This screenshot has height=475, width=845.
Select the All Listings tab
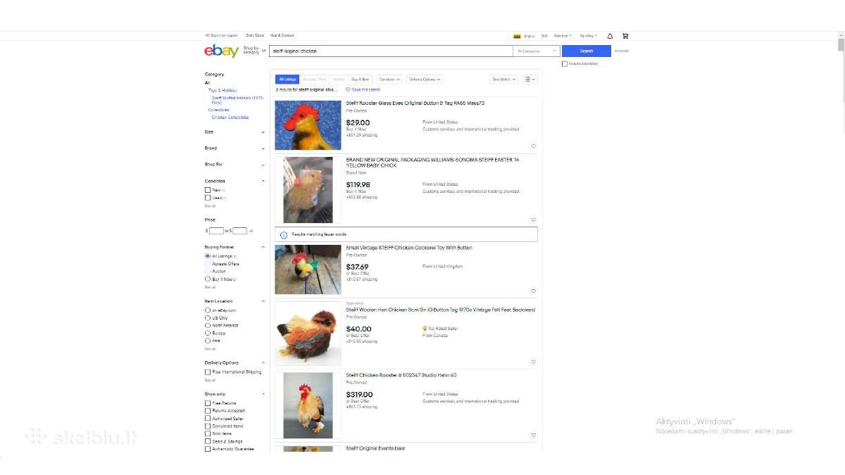pos(287,80)
